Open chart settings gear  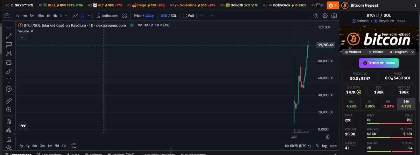325,16
